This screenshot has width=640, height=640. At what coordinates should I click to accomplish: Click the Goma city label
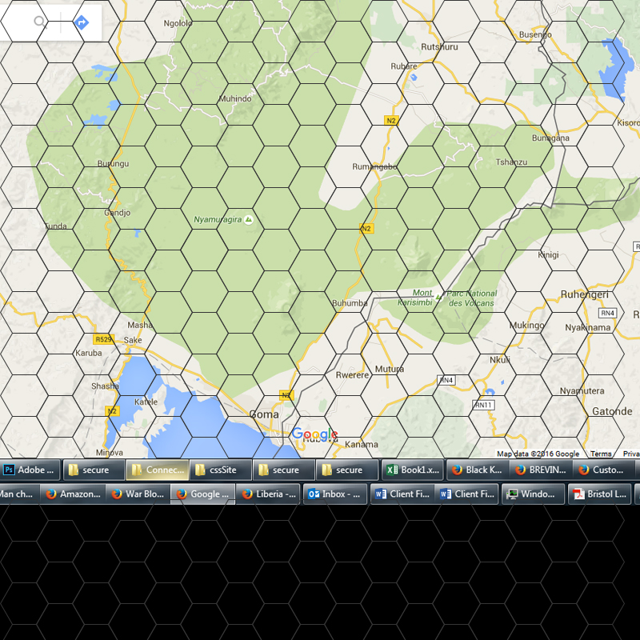click(x=264, y=414)
